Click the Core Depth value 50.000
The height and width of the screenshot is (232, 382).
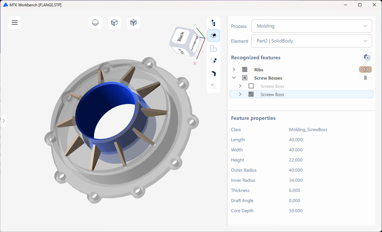[296, 211]
